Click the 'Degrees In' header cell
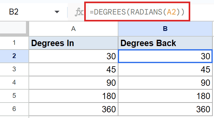This screenshot has height=118, width=214. (73, 43)
